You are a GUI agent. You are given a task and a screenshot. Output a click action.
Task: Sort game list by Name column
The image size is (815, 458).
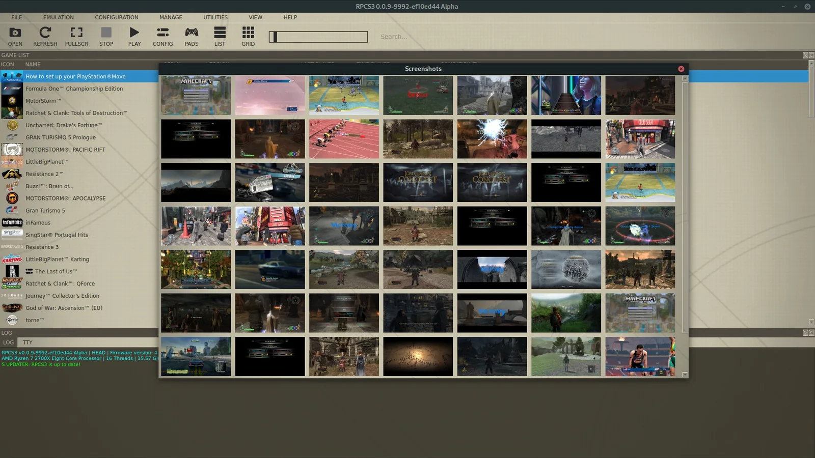tap(33, 65)
